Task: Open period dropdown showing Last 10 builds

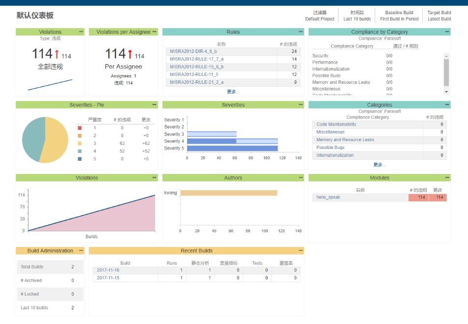Action: click(x=357, y=16)
